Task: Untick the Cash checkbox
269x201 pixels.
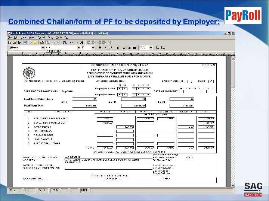Action: click(211, 82)
